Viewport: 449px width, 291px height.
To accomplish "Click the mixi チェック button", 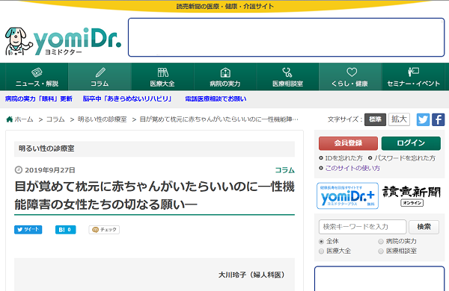I will click(x=104, y=230).
